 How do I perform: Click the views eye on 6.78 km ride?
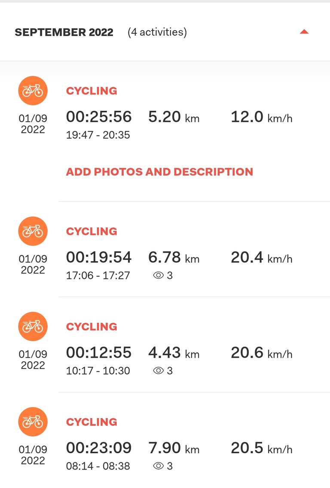[158, 275]
